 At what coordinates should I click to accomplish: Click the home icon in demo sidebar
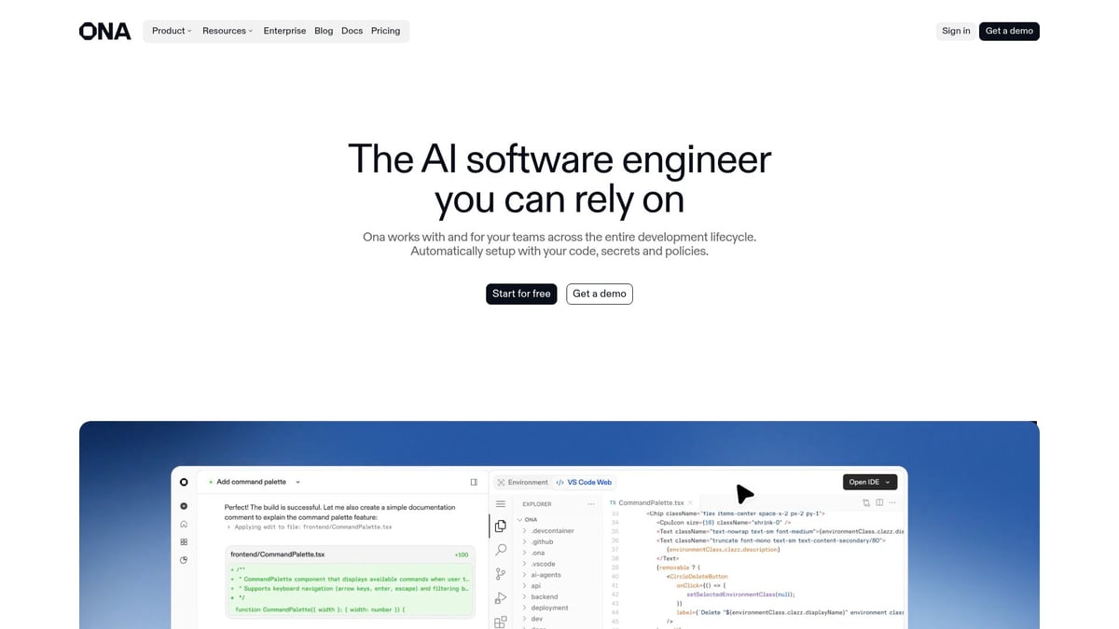pos(184,524)
